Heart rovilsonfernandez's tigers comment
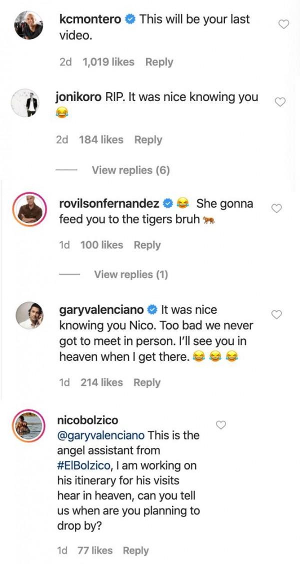The height and width of the screenshot is (564, 300). pyautogui.click(x=276, y=208)
